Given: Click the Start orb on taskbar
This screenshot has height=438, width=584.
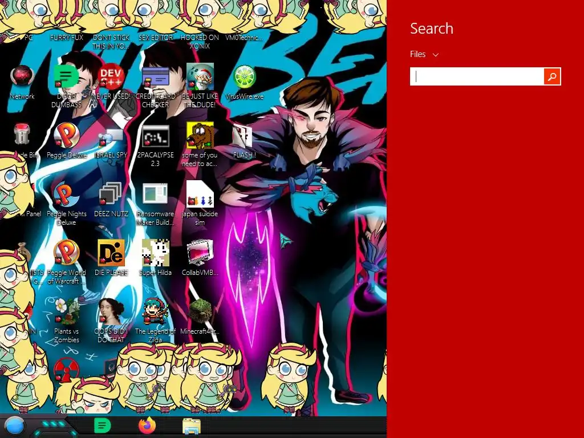Looking at the screenshot, I should (14, 426).
